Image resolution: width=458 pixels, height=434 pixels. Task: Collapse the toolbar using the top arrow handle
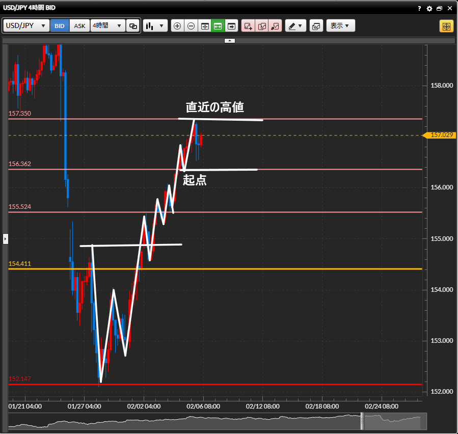(229, 40)
